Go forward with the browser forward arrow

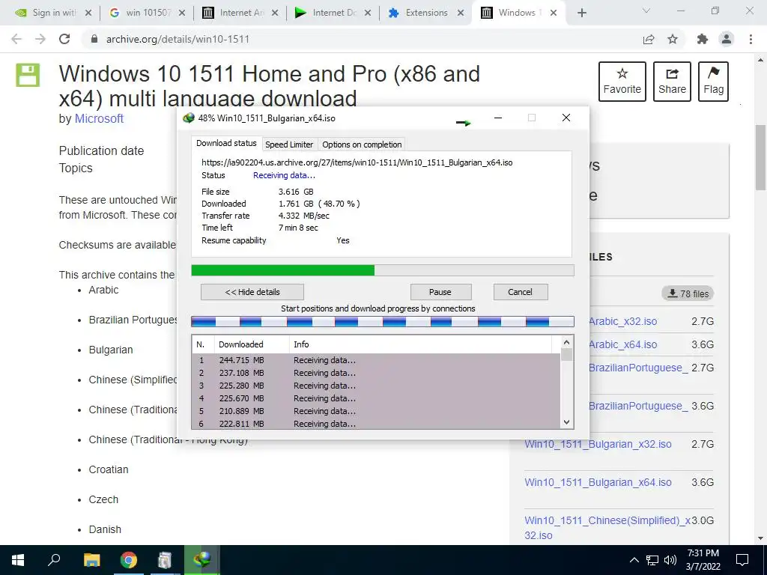point(40,39)
